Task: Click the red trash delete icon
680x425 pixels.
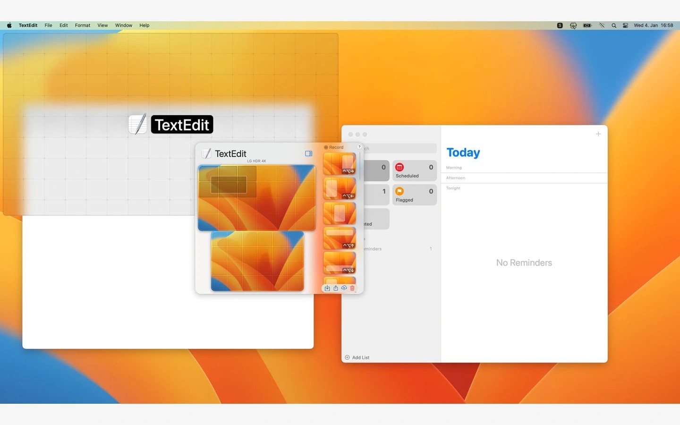Action: click(x=352, y=288)
